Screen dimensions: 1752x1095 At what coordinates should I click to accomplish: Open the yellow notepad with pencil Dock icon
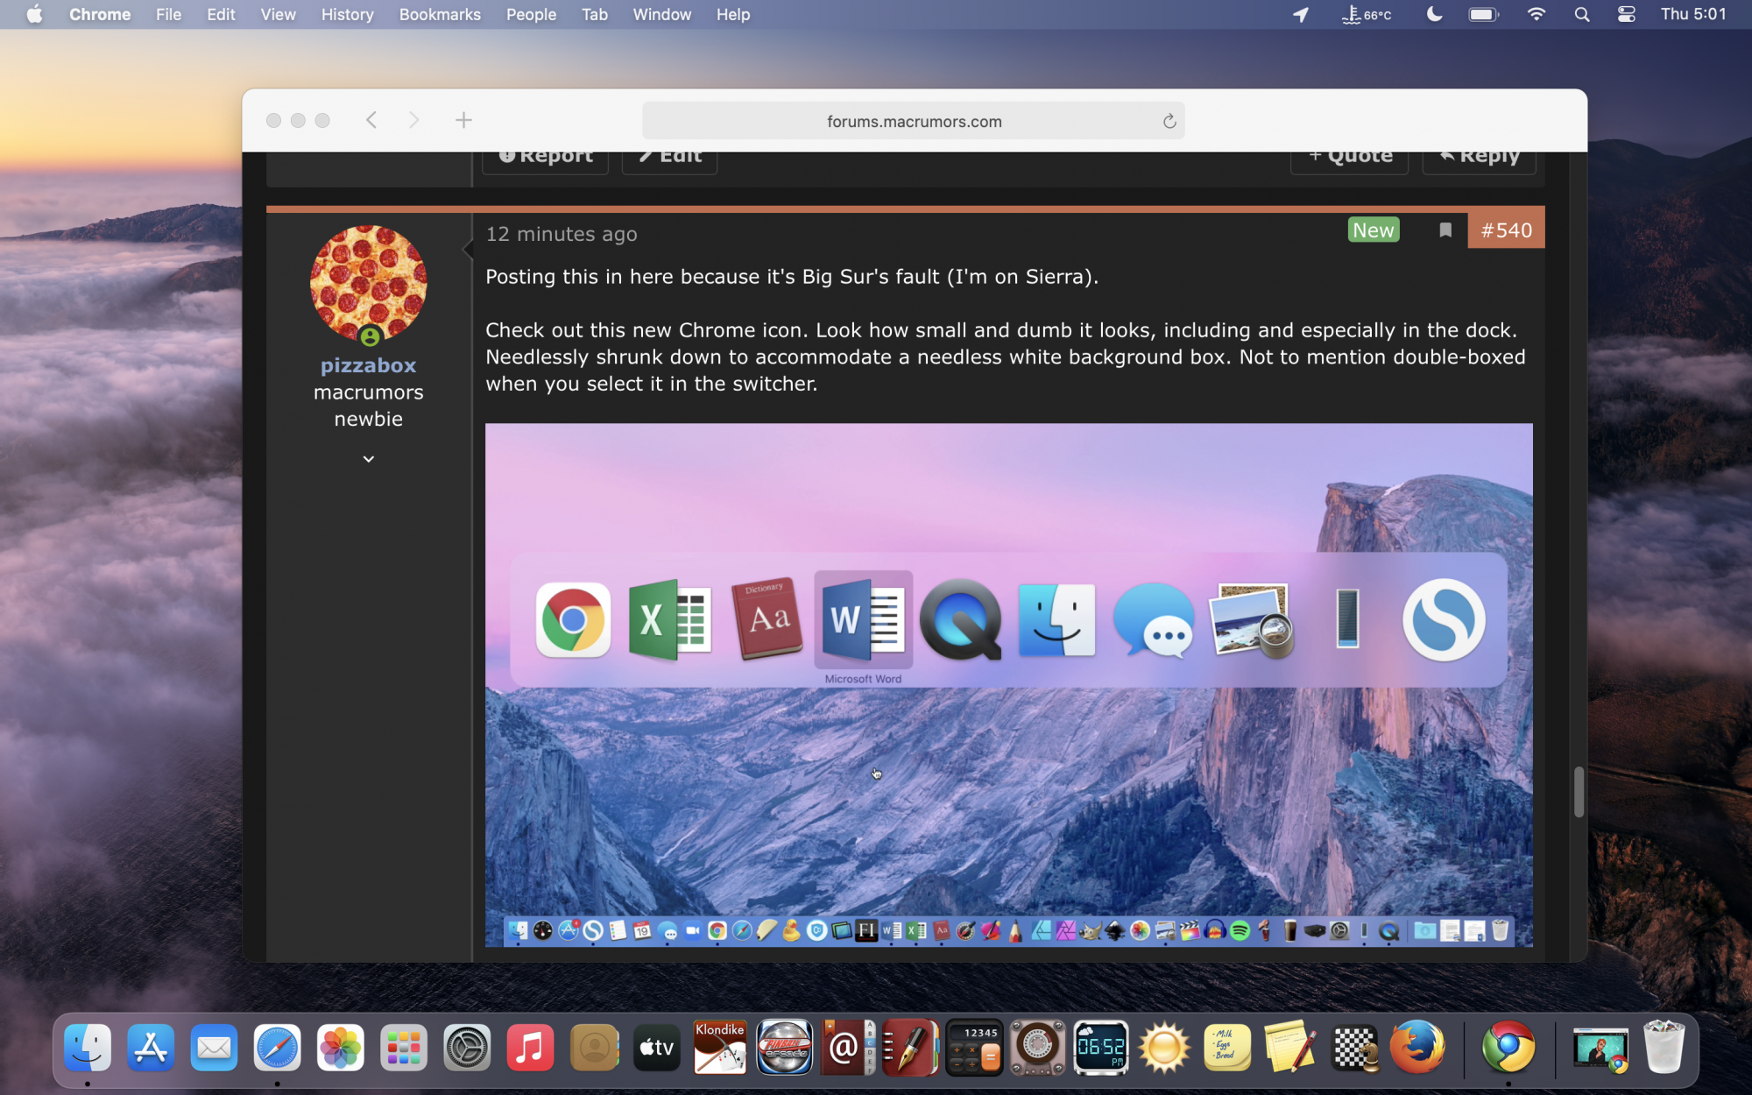[x=1290, y=1047]
